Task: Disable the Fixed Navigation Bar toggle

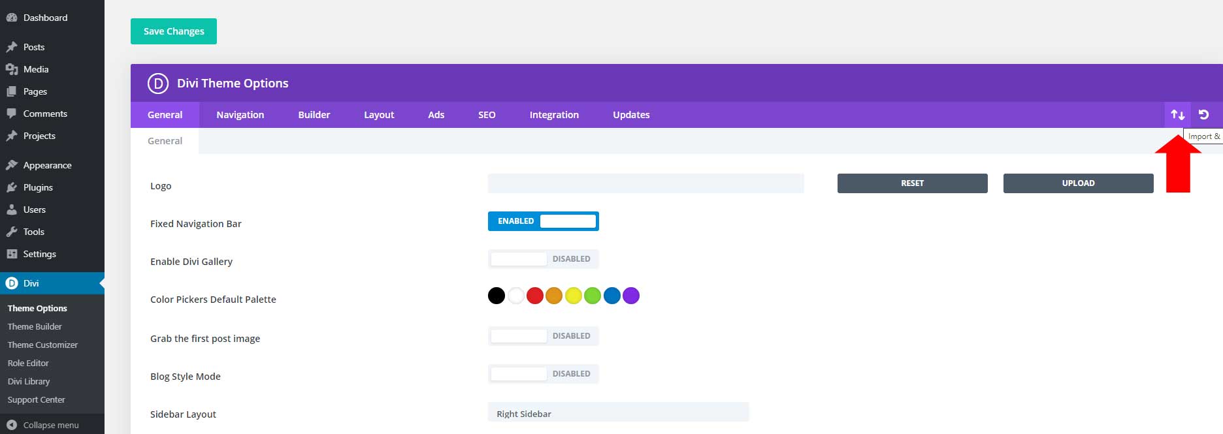Action: coord(544,221)
